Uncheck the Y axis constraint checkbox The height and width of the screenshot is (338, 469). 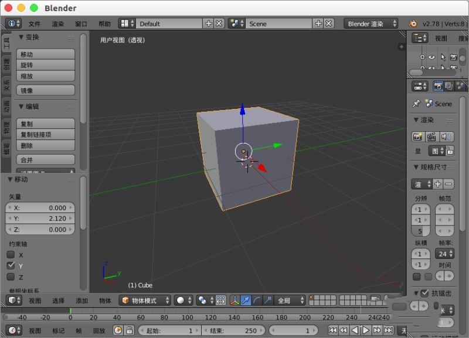(11, 265)
